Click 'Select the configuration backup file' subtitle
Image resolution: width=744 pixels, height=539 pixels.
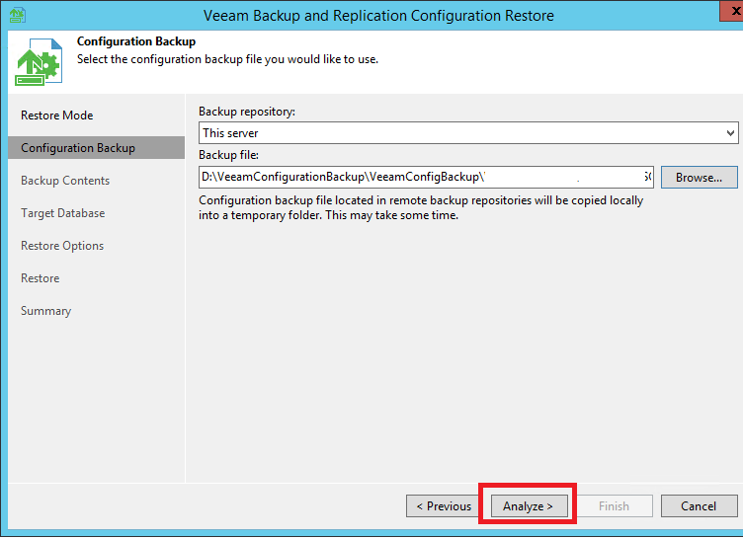click(228, 59)
